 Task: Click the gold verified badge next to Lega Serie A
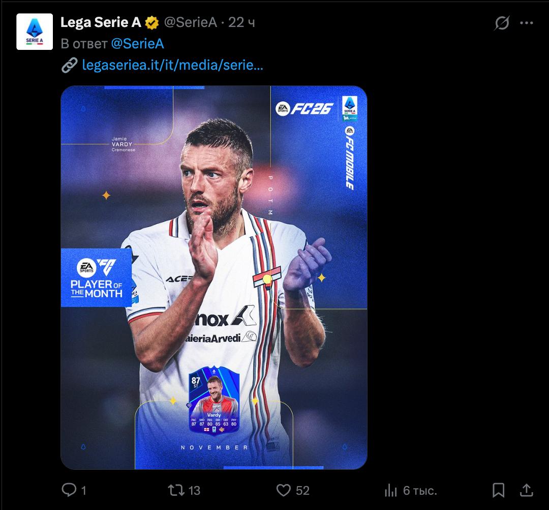pos(151,22)
